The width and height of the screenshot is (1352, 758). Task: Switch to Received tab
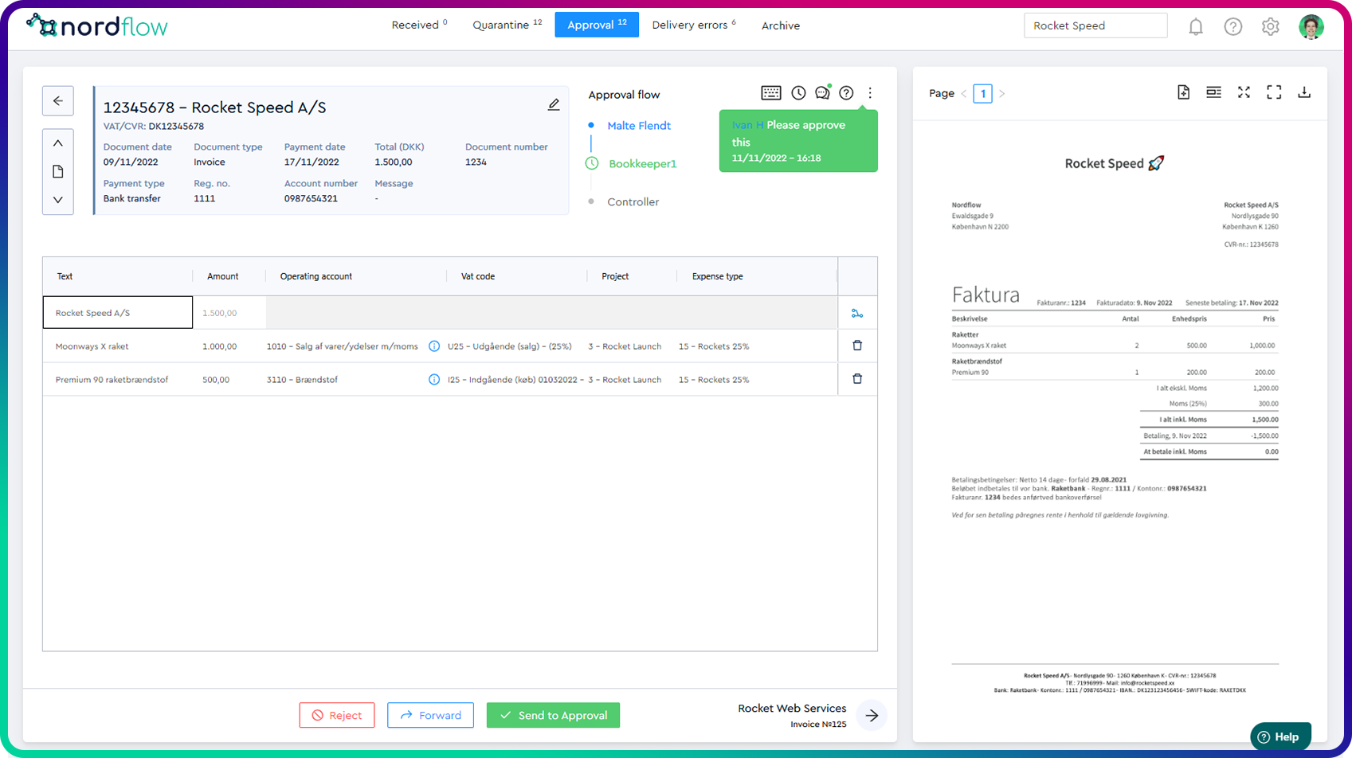point(419,25)
